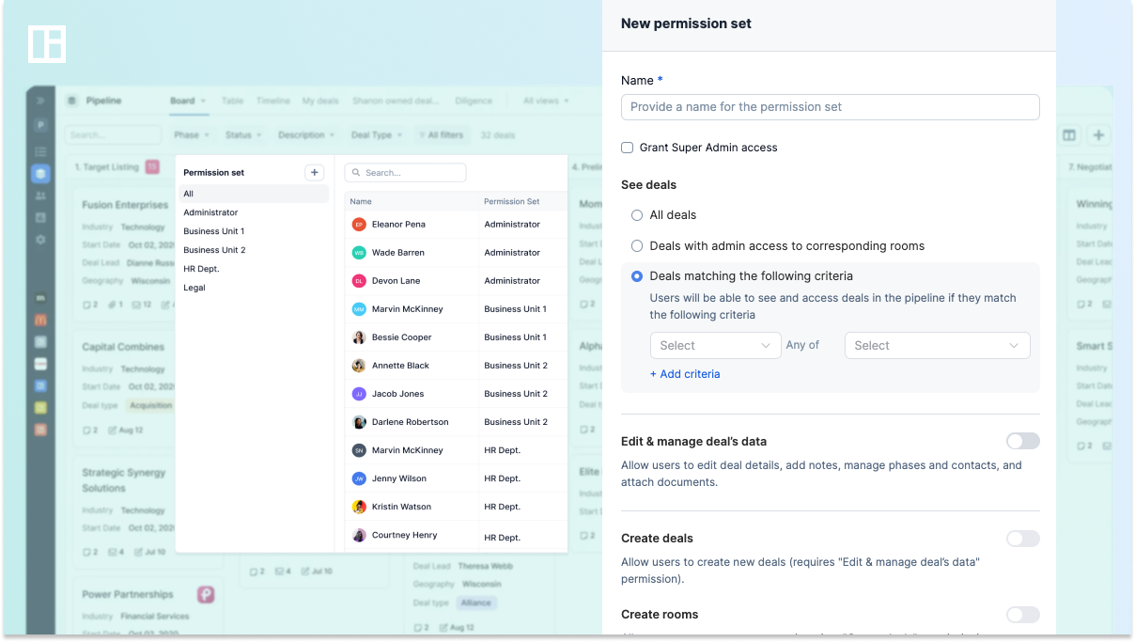Open the Description filter dropdown
This screenshot has height=642, width=1135.
point(306,135)
